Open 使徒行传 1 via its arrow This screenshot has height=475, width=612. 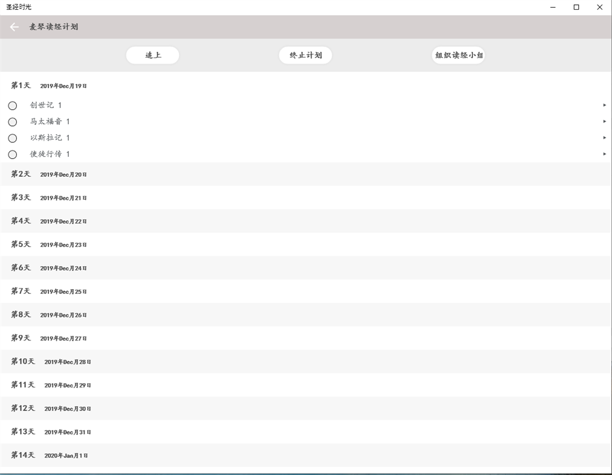pos(604,153)
